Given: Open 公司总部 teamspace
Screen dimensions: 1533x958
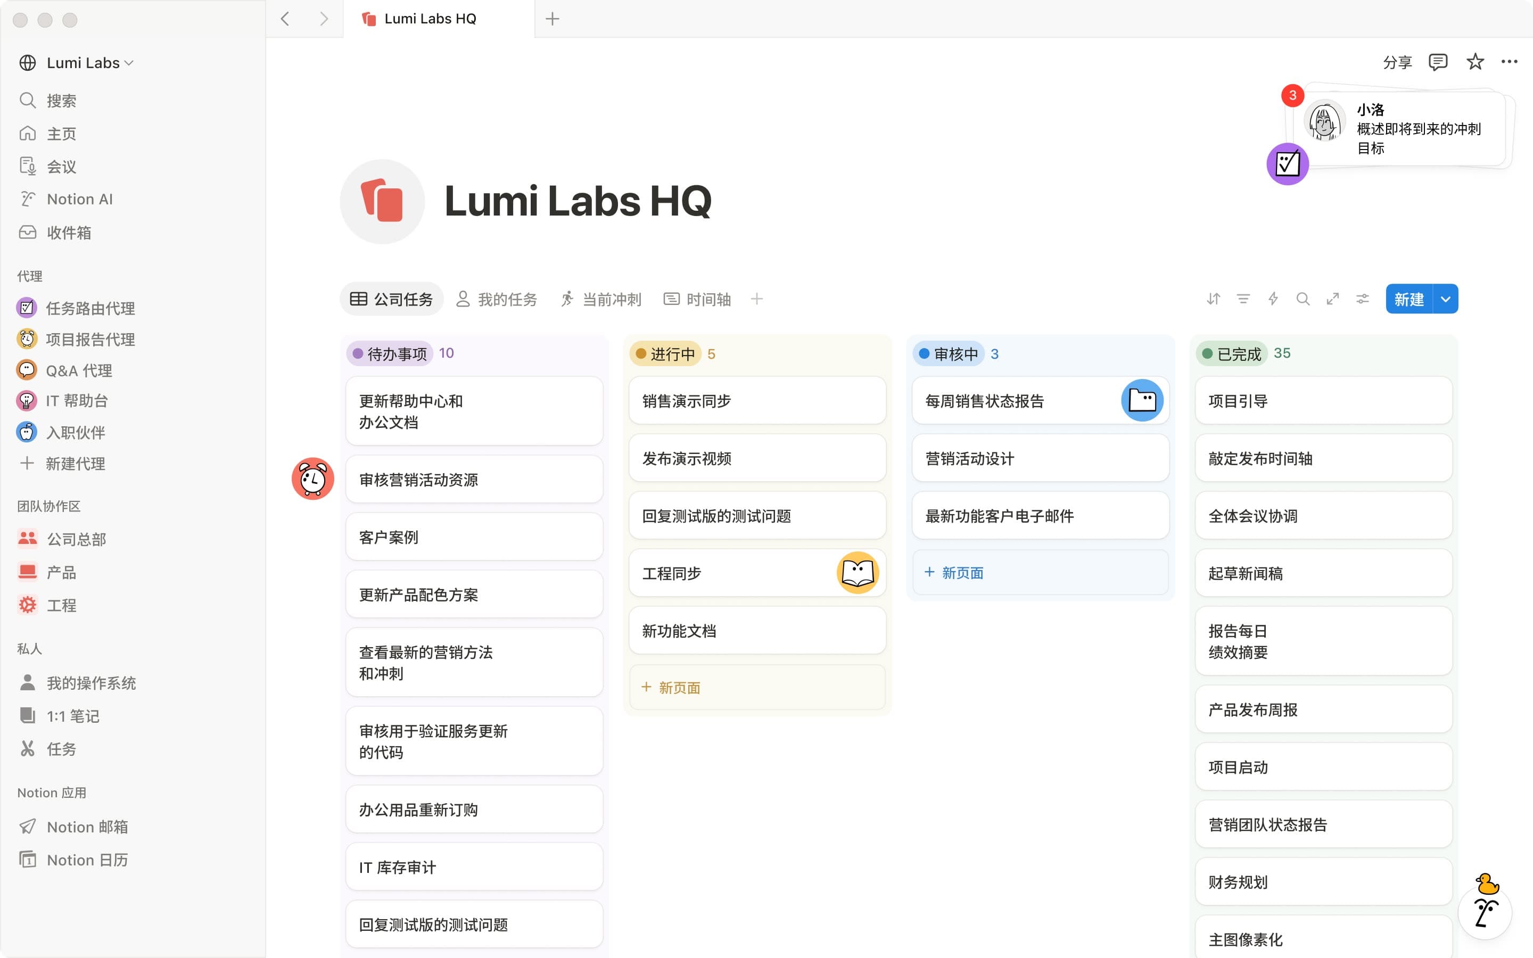Looking at the screenshot, I should pyautogui.click(x=76, y=539).
